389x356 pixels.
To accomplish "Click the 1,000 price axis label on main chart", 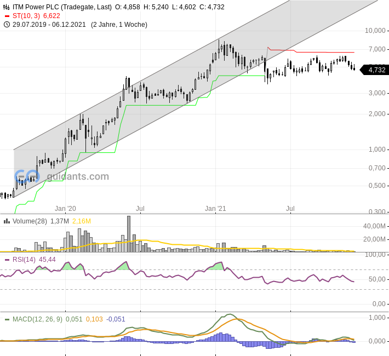I will pos(377,150).
